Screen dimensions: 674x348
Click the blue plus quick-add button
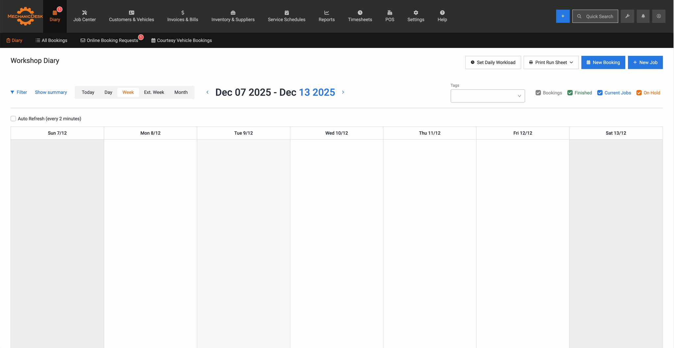click(x=563, y=16)
